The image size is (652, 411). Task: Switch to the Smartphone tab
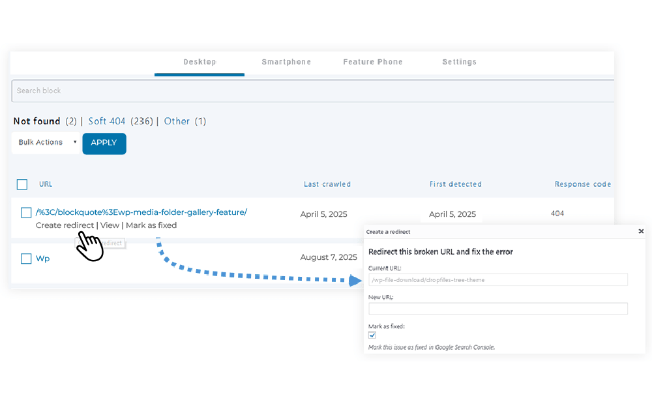pyautogui.click(x=286, y=62)
